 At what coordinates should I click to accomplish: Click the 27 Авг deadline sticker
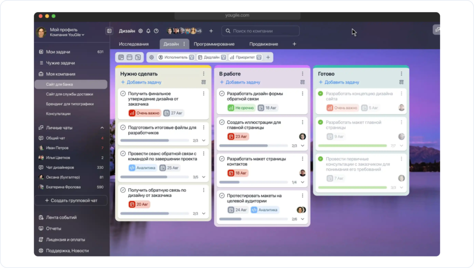pyautogui.click(x=174, y=113)
